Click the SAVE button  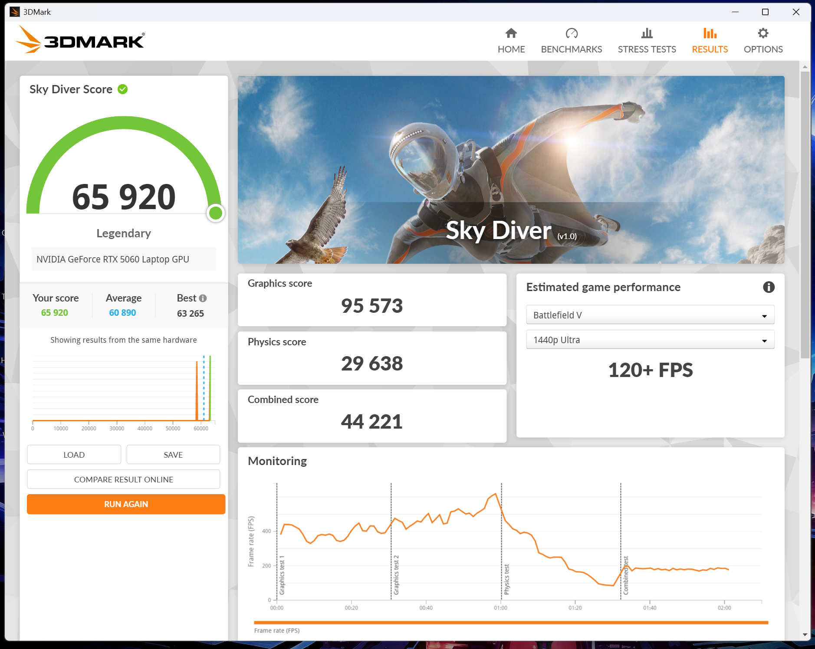click(173, 455)
